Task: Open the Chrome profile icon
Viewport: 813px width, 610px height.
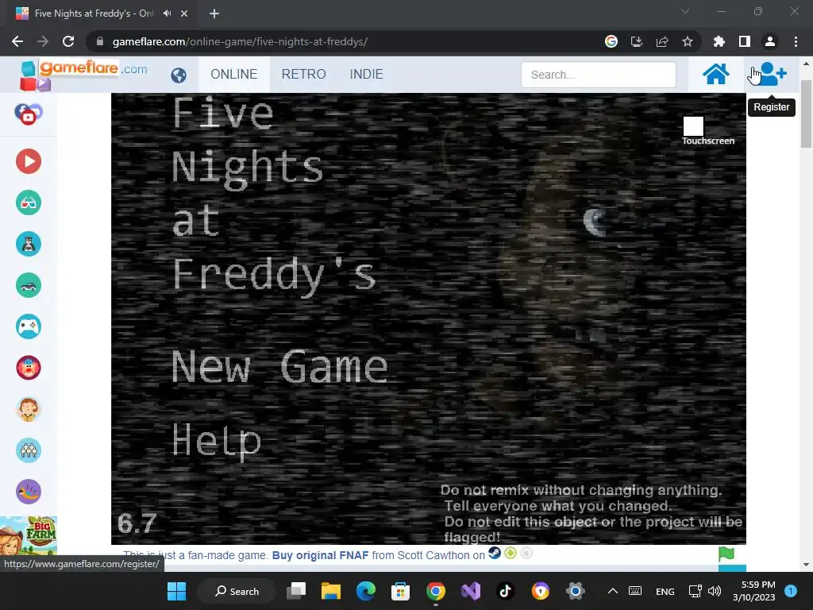Action: 770,41
